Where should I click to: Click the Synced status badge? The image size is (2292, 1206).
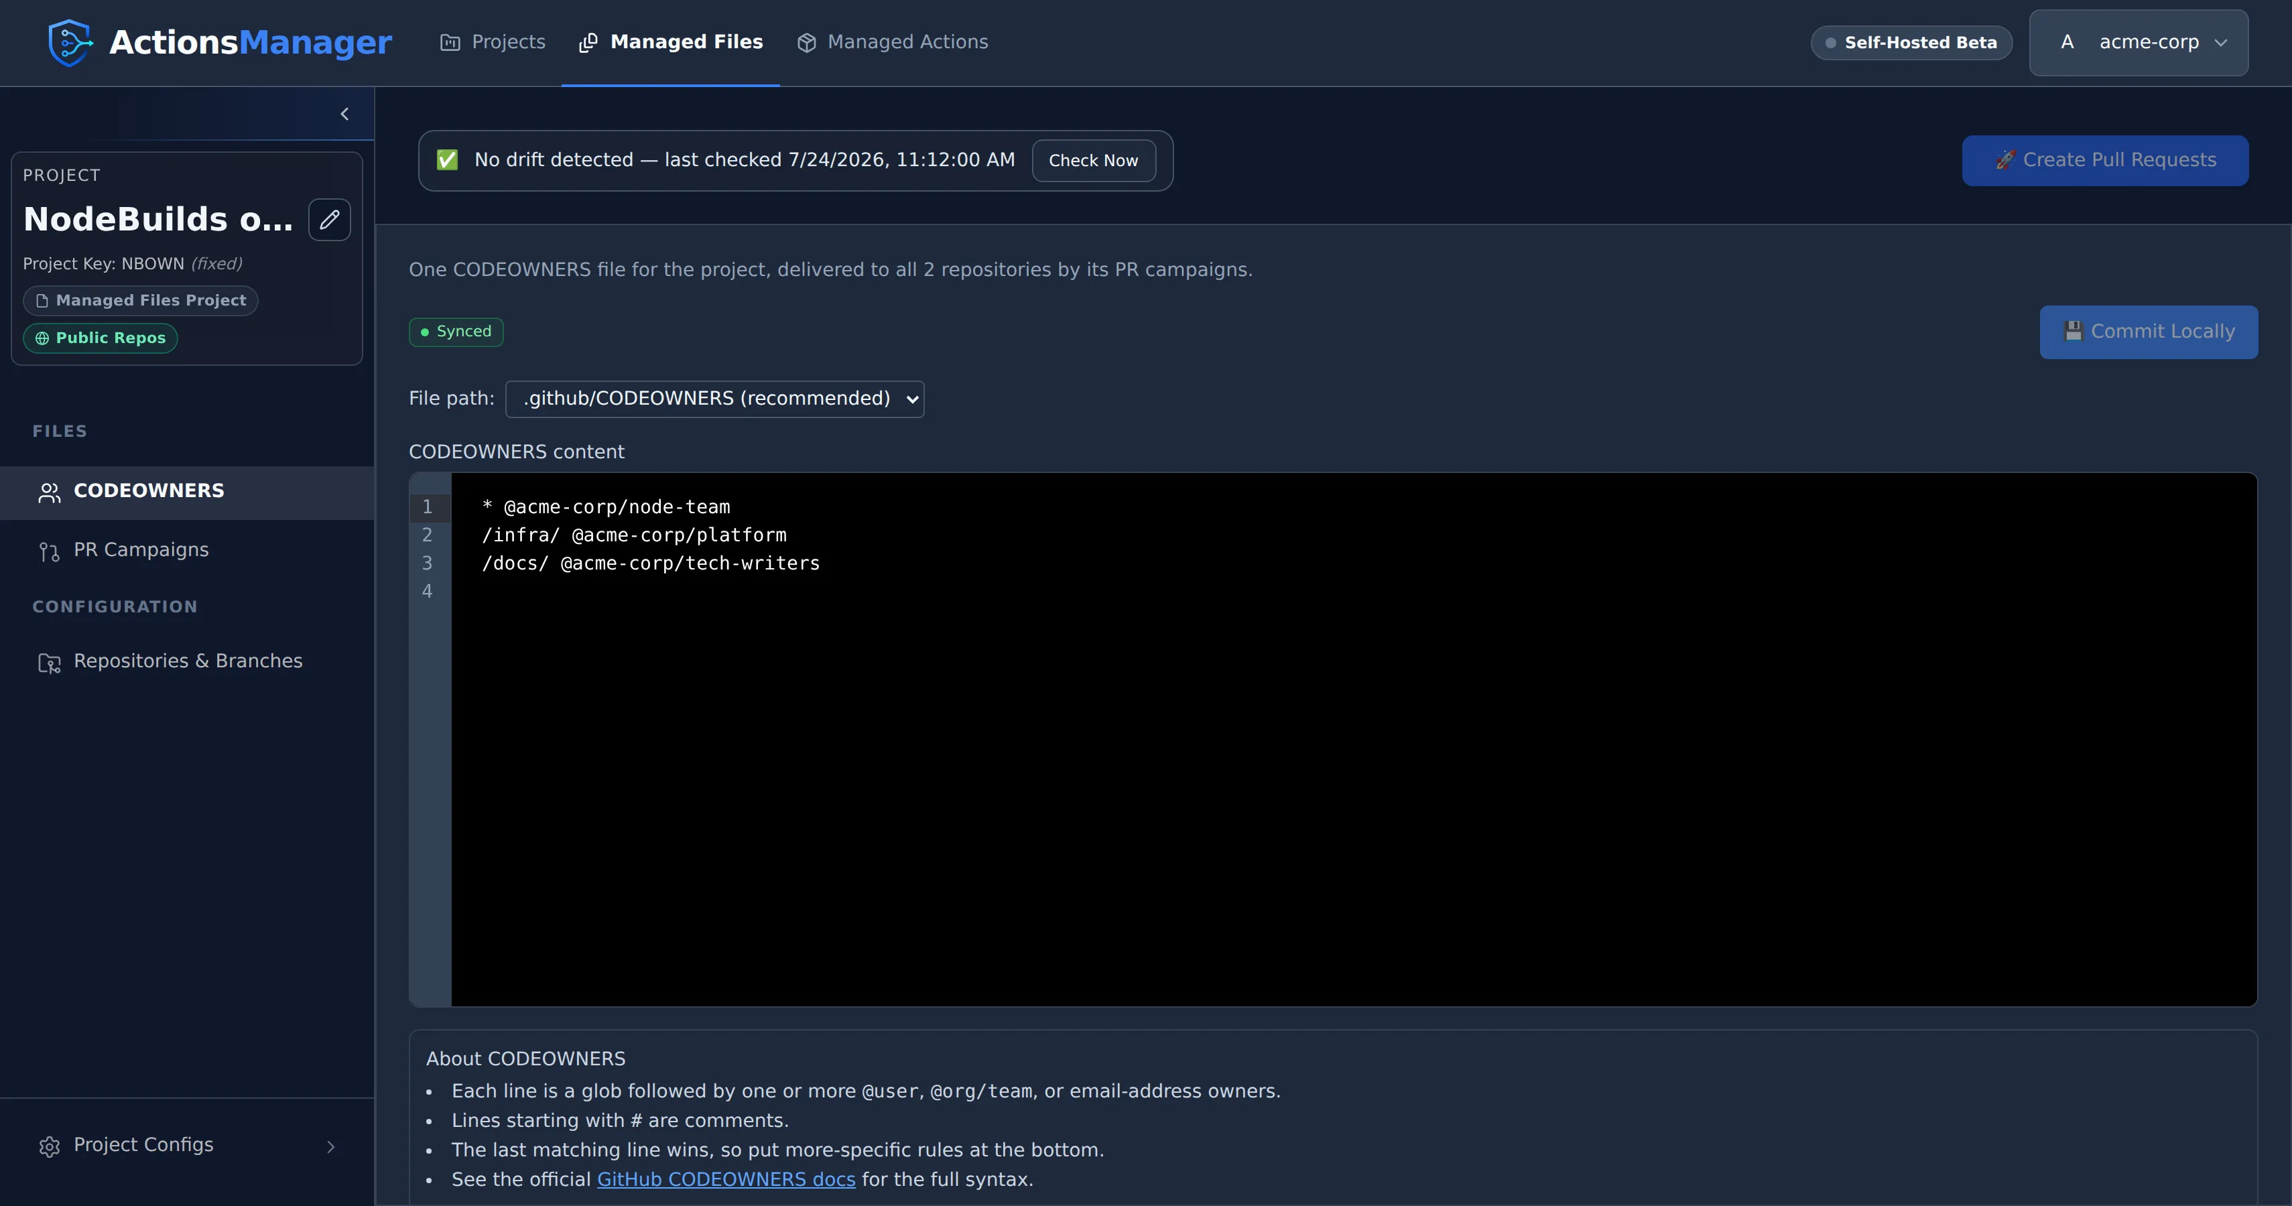pyautogui.click(x=456, y=332)
